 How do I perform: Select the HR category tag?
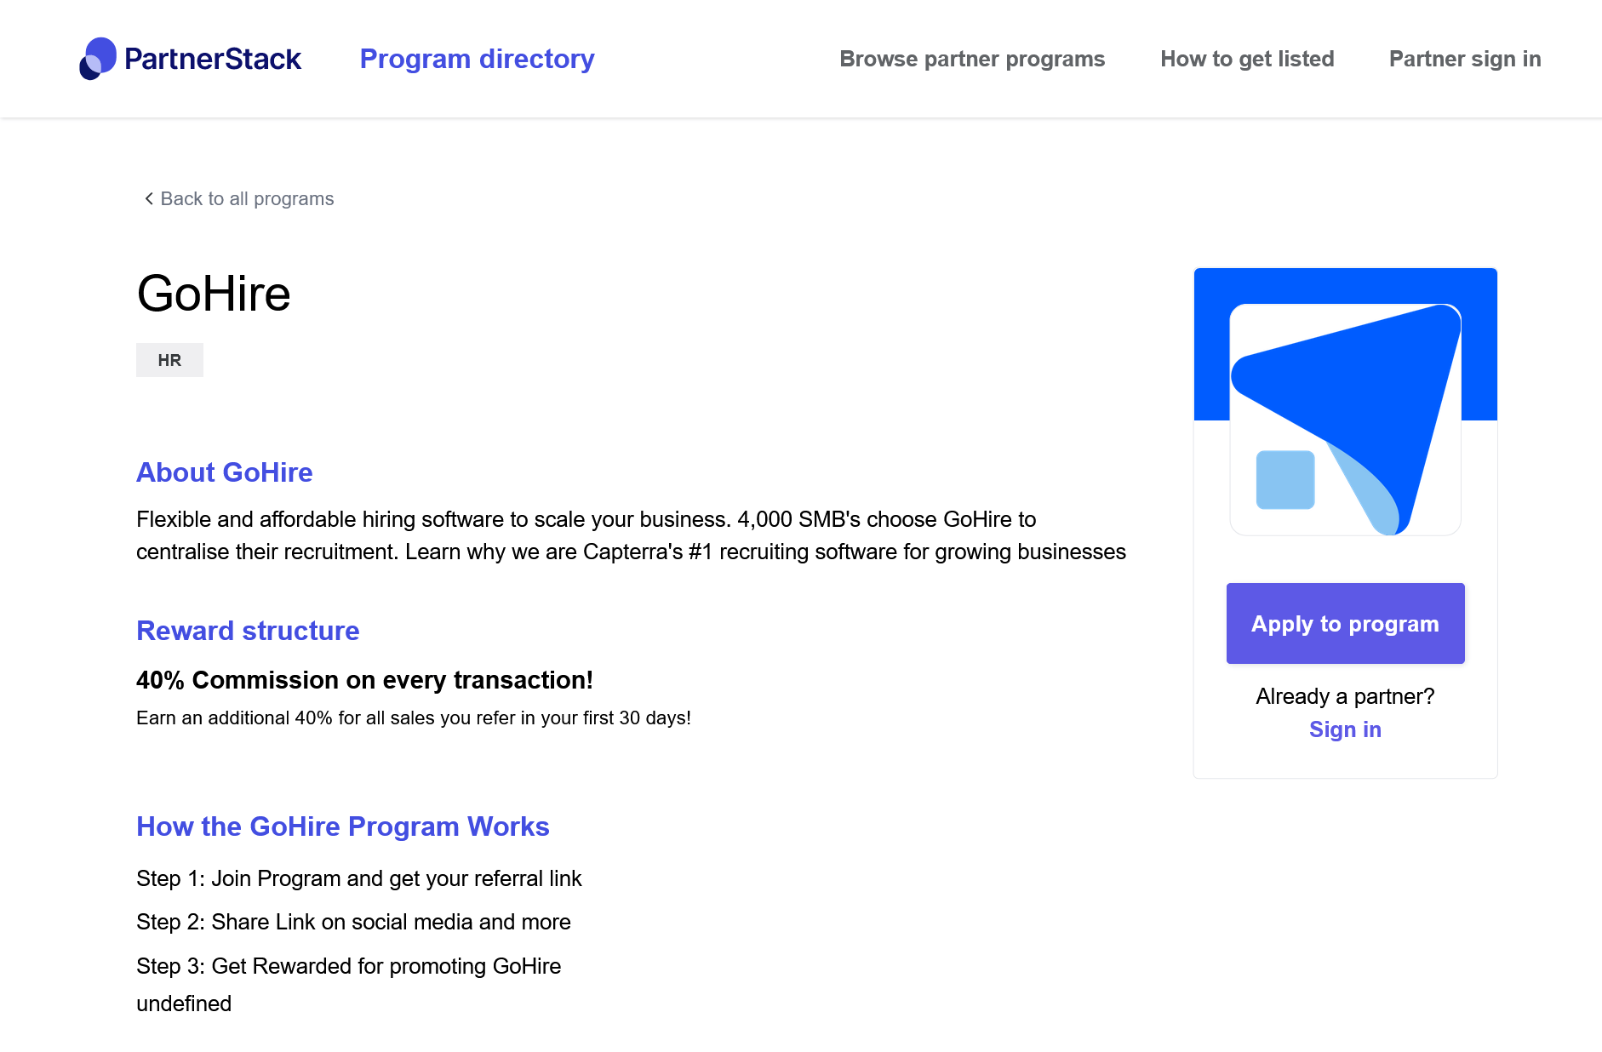(169, 360)
